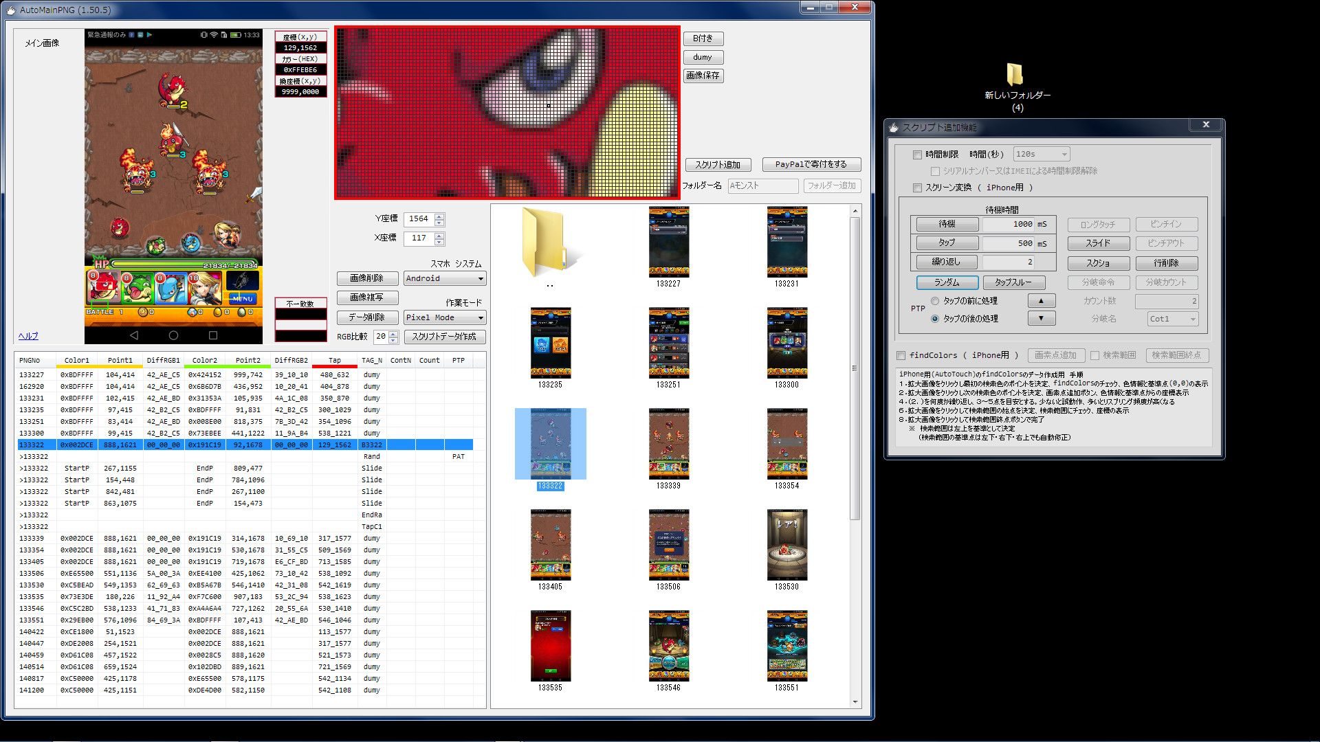The height and width of the screenshot is (742, 1320).
Task: Select table row 133506
Action: [245, 573]
